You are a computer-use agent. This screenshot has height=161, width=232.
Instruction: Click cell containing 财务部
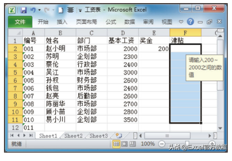(91, 80)
